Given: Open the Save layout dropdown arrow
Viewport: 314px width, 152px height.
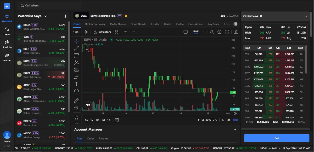Looking at the screenshot, I should [x=204, y=32].
